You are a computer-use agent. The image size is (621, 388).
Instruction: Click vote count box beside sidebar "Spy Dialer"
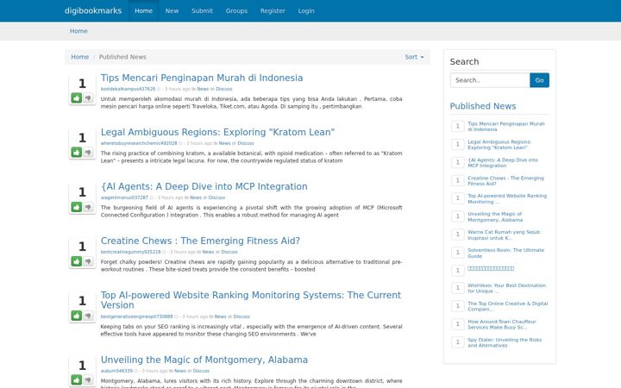[457, 342]
